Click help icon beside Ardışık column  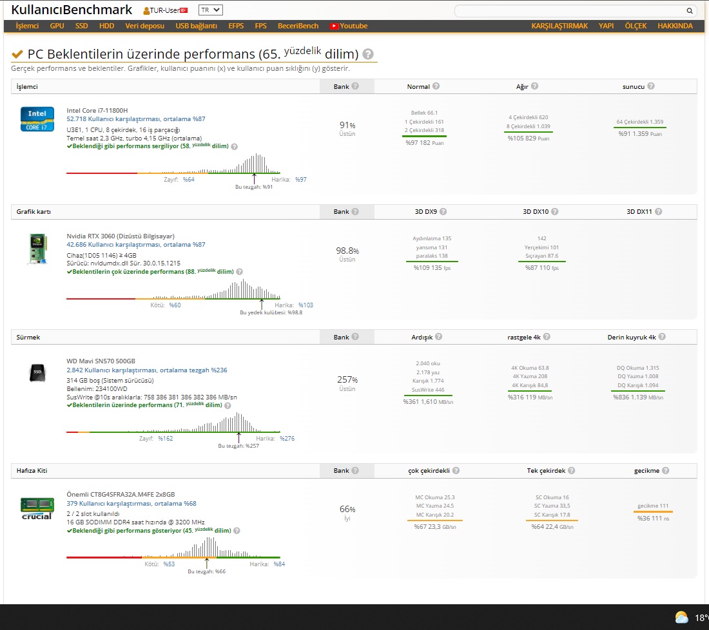(438, 337)
